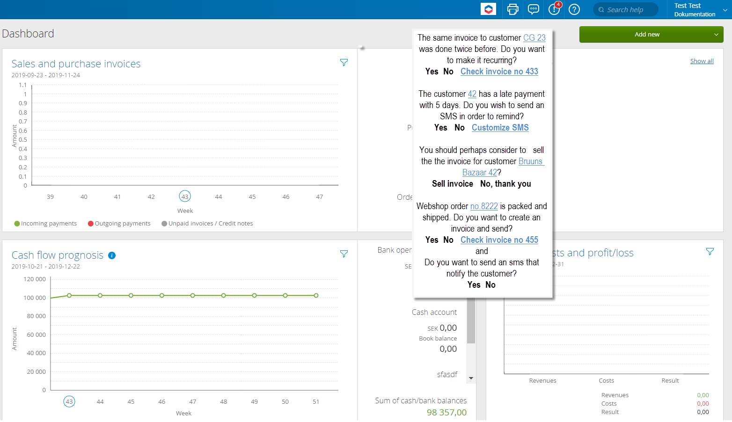Expand the Add new dropdown arrow
This screenshot has height=422, width=732.
click(x=716, y=35)
